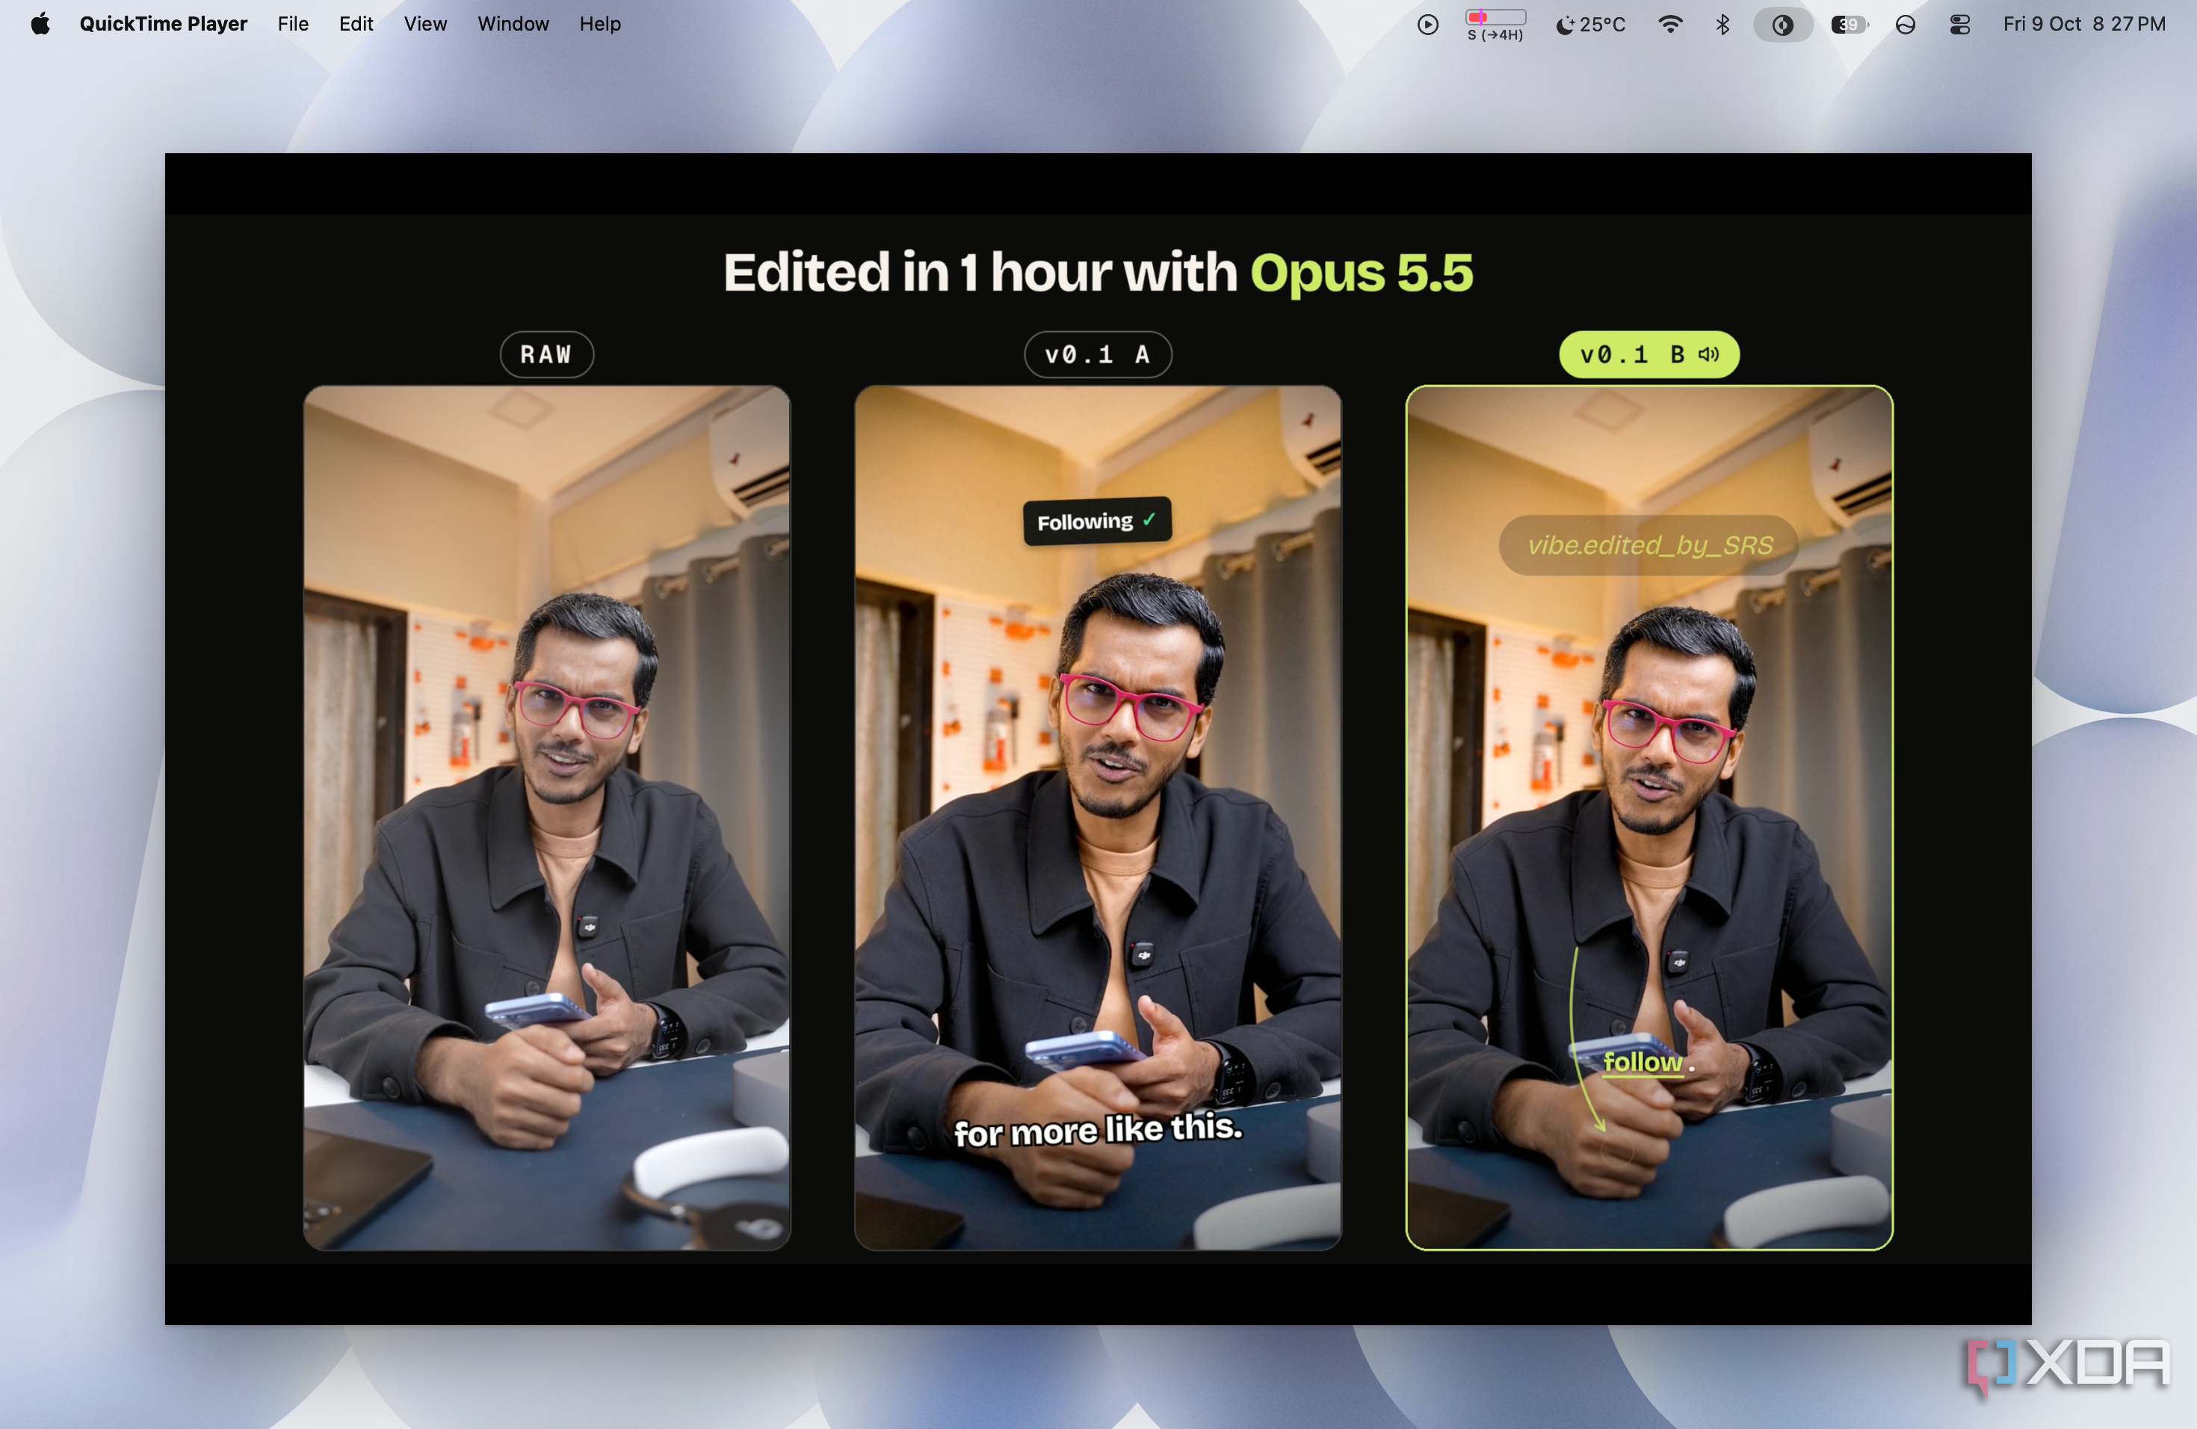Screen dimensions: 2197x1429
Task: Open the Apple menu
Action: coord(40,24)
